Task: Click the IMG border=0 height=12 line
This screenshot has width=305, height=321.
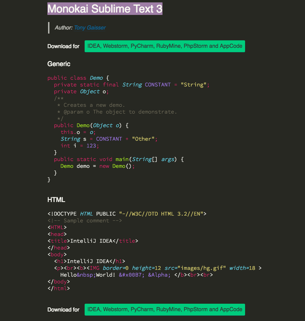Action: pyautogui.click(x=158, y=268)
